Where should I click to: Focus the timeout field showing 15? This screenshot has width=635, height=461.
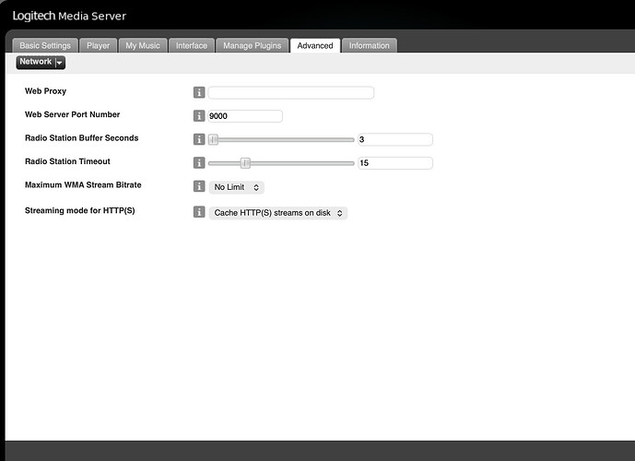395,163
